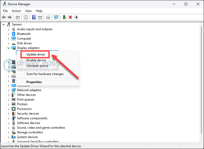Click the Properties toolbar icon

[26, 17]
